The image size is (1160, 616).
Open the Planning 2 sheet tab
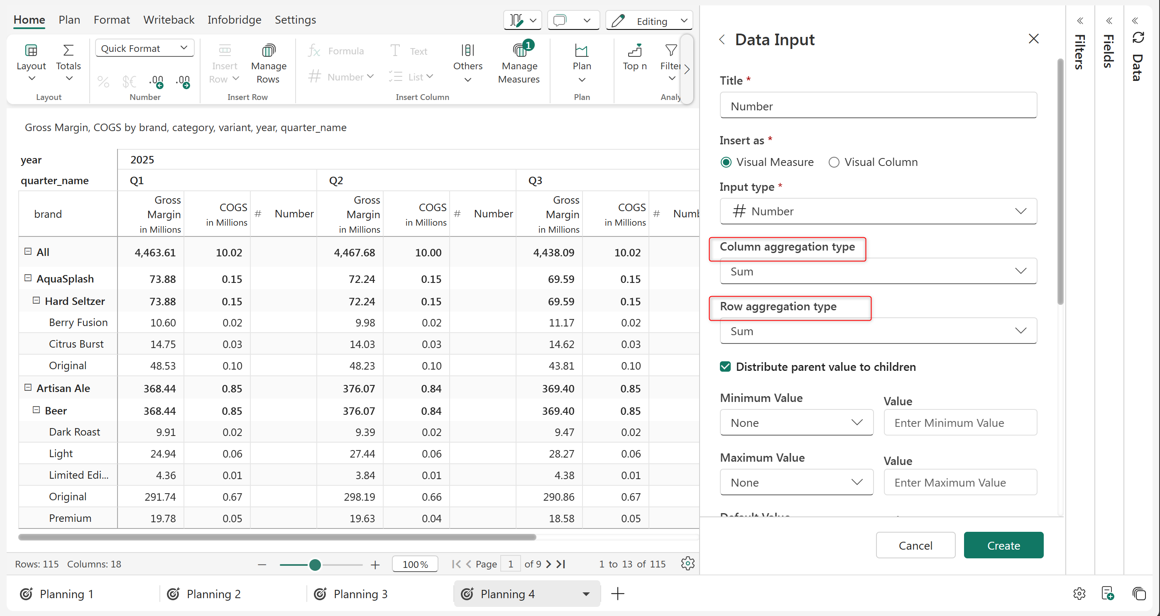click(213, 594)
